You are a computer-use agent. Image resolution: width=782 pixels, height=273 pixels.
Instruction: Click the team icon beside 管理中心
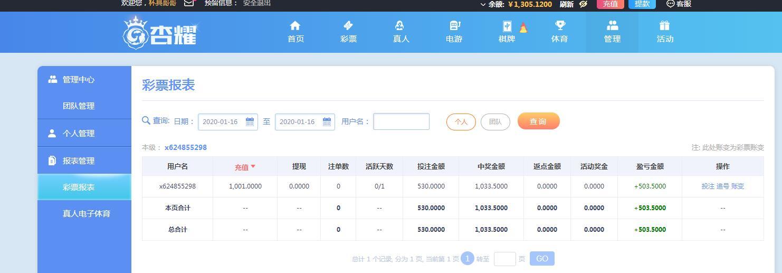[x=52, y=79]
